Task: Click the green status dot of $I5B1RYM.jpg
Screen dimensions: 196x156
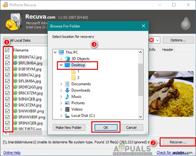Action: [x=15, y=69]
